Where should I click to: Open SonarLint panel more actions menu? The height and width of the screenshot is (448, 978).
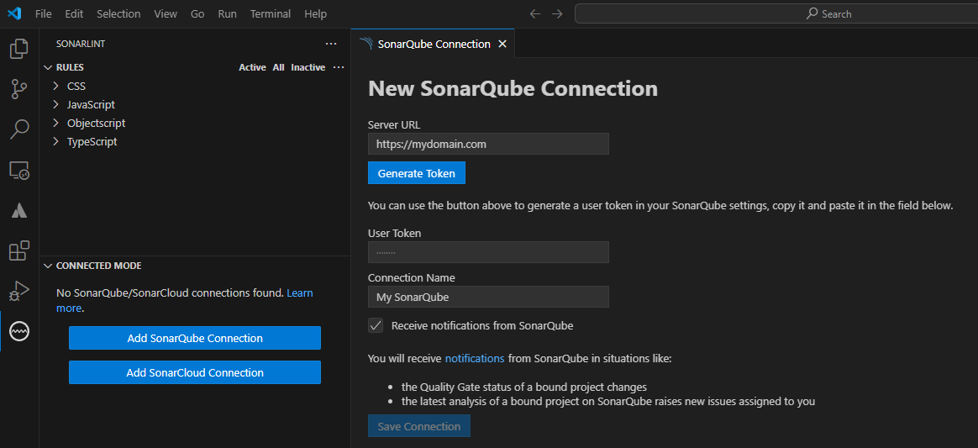pyautogui.click(x=331, y=45)
